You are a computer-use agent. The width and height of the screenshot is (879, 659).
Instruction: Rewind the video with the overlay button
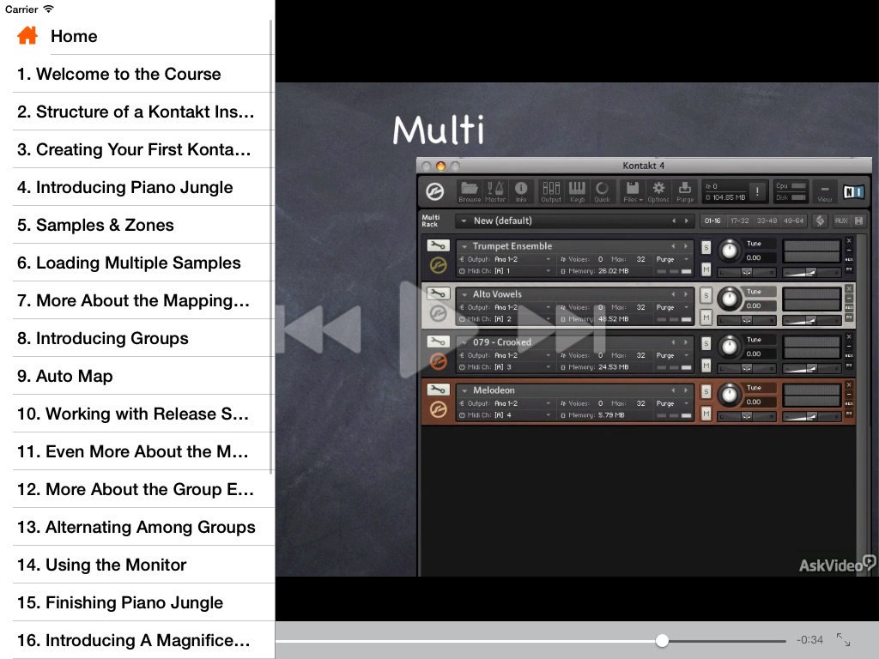coord(323,329)
